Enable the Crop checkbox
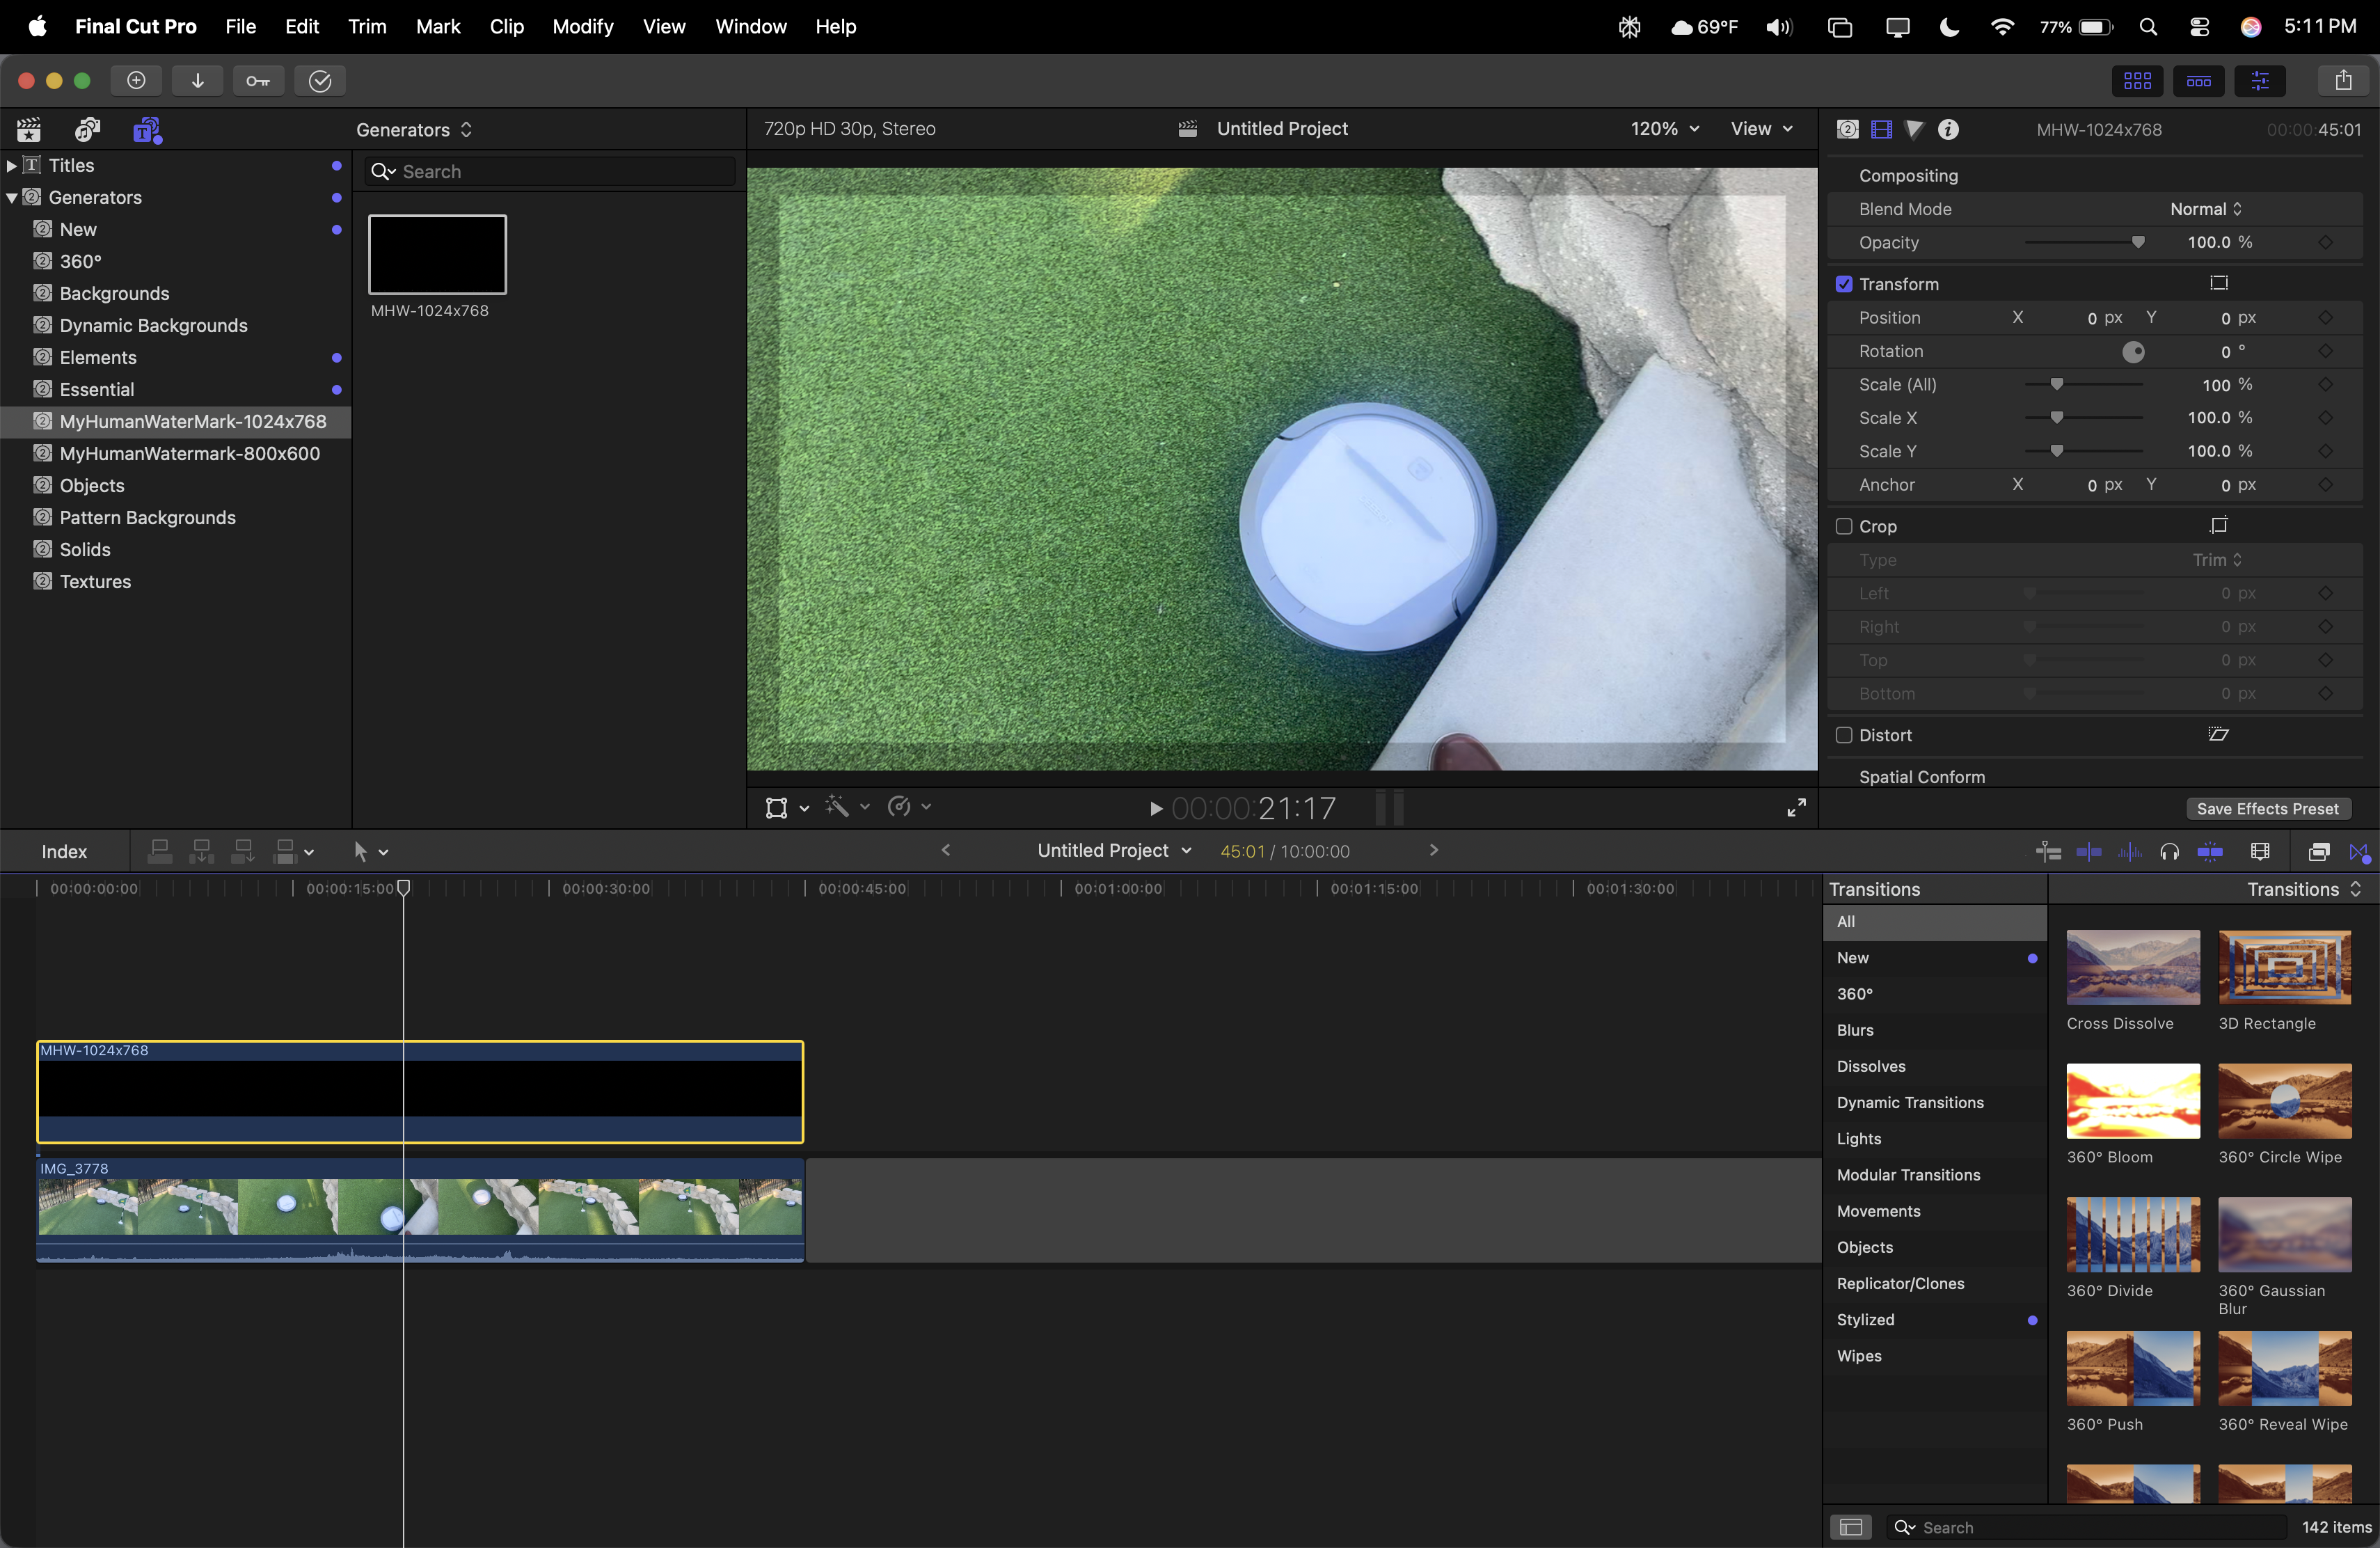This screenshot has height=1548, width=2380. (1844, 526)
